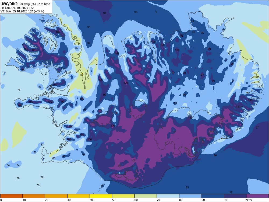Click the purple above-99.9 legend swatch
Viewport: 269px width, 202px height.
[x=257, y=196]
